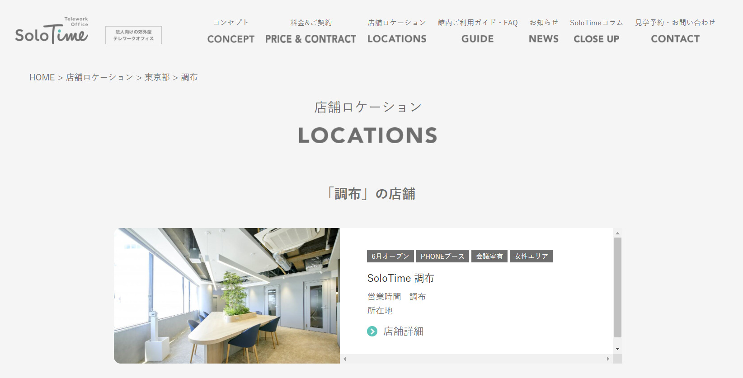Image resolution: width=743 pixels, height=378 pixels.
Task: Follow the 店舗ロケーション breadcrumb link
Action: click(99, 77)
